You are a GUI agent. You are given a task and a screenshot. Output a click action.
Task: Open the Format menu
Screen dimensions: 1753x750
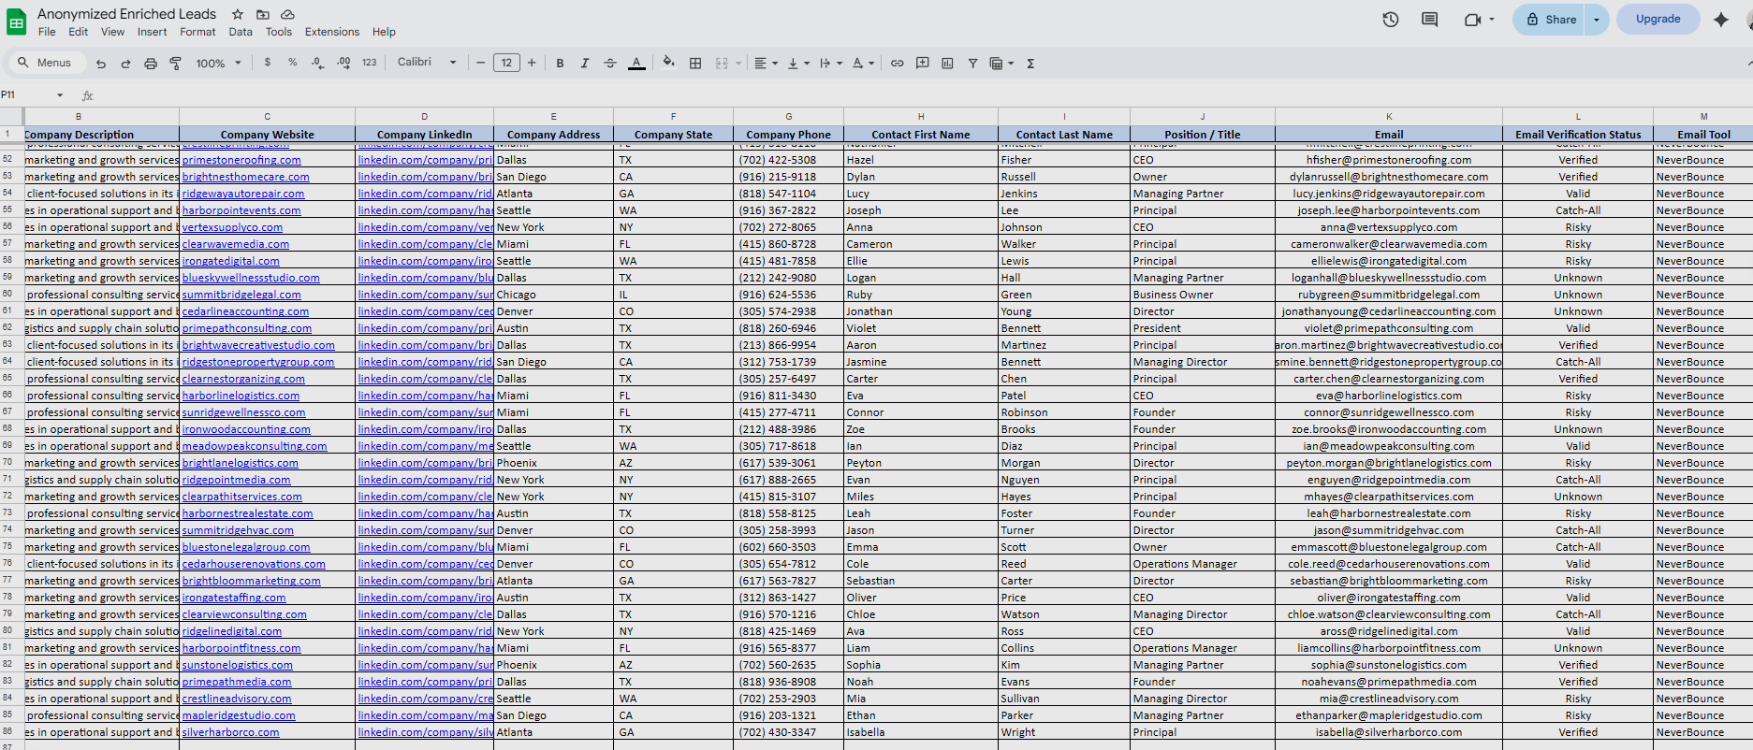(x=197, y=32)
